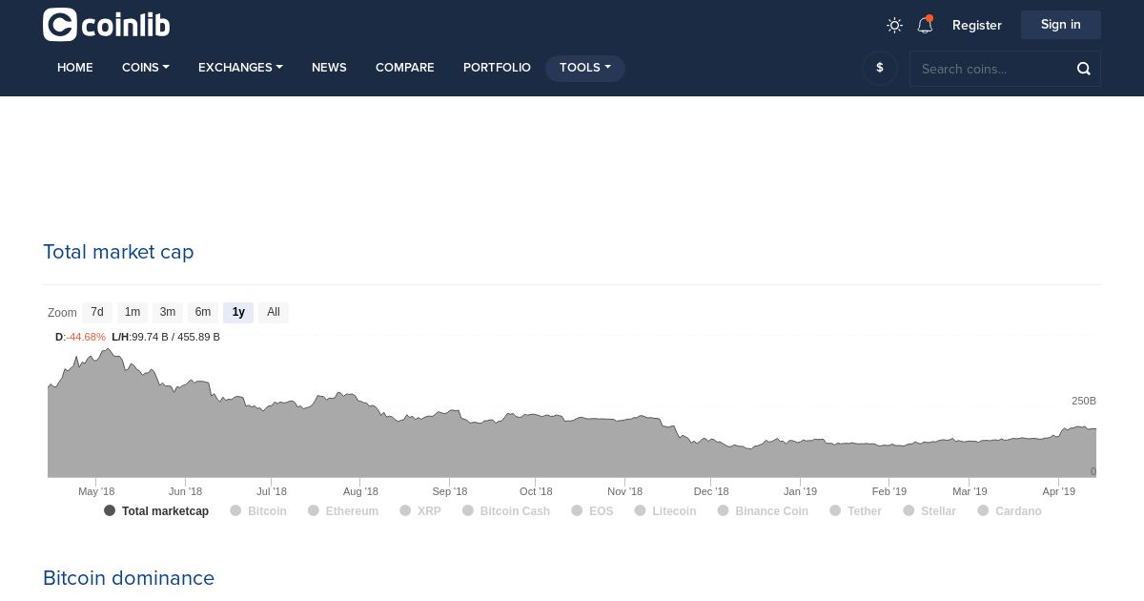Select the 1y chart zoom
The width and height of the screenshot is (1144, 601).
pos(238,312)
